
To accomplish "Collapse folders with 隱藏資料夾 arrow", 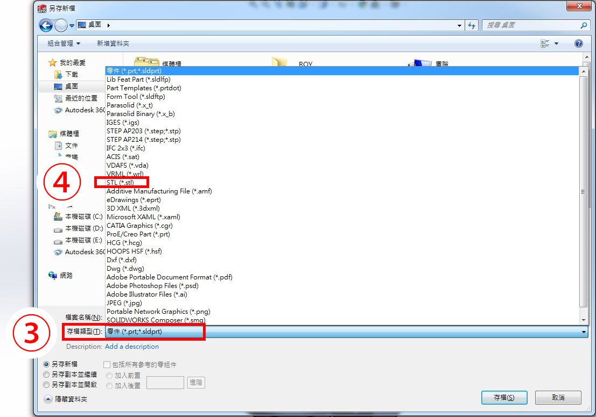I will click(x=48, y=399).
